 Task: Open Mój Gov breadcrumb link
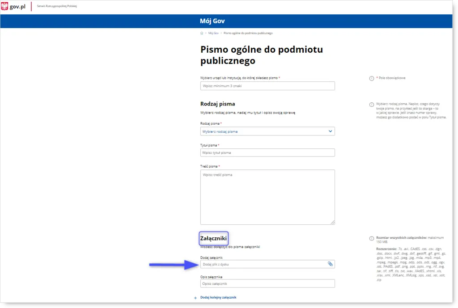coord(213,33)
